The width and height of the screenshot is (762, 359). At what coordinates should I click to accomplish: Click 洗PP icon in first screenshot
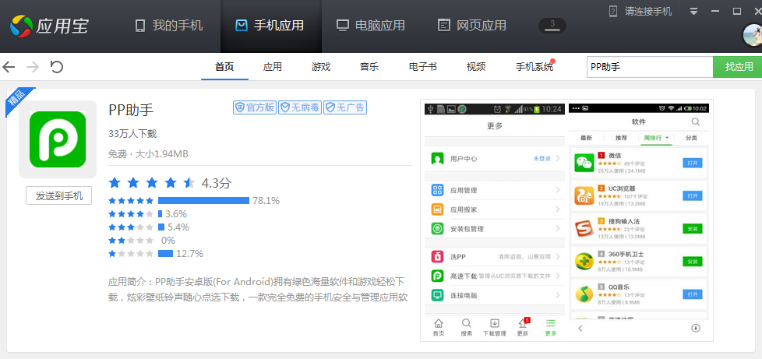coord(437,256)
